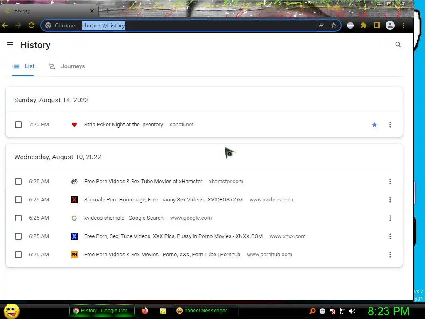425x319 pixels.
Task: Select the xhamster.com entry checkbox
Action: tap(18, 182)
